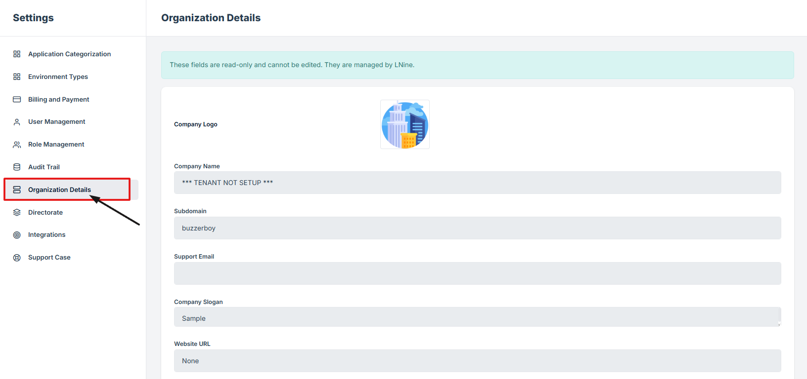Click the company logo image
This screenshot has width=807, height=379.
(x=404, y=124)
